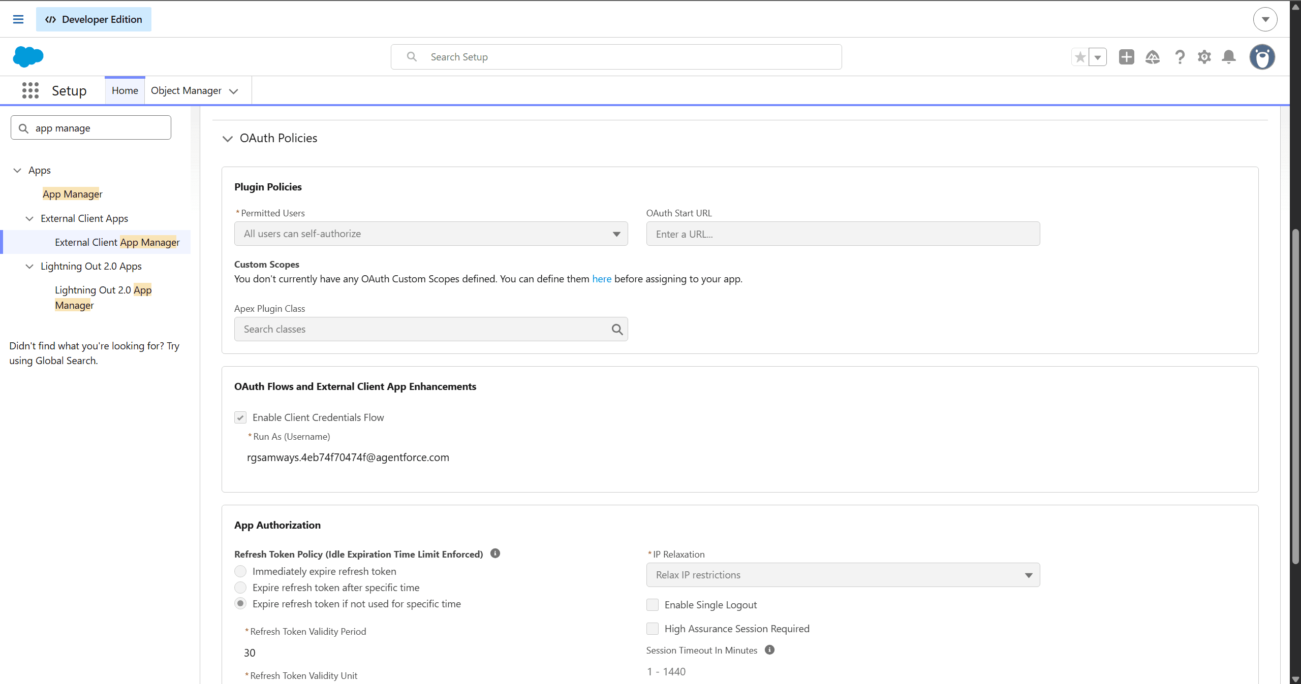Screen dimensions: 1301x684
Task: Select Immediately expire refresh token
Action: pyautogui.click(x=240, y=571)
